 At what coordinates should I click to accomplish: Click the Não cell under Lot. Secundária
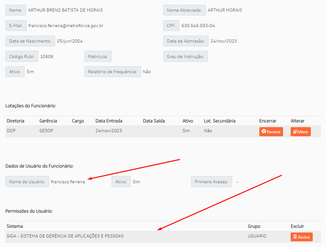208,131
